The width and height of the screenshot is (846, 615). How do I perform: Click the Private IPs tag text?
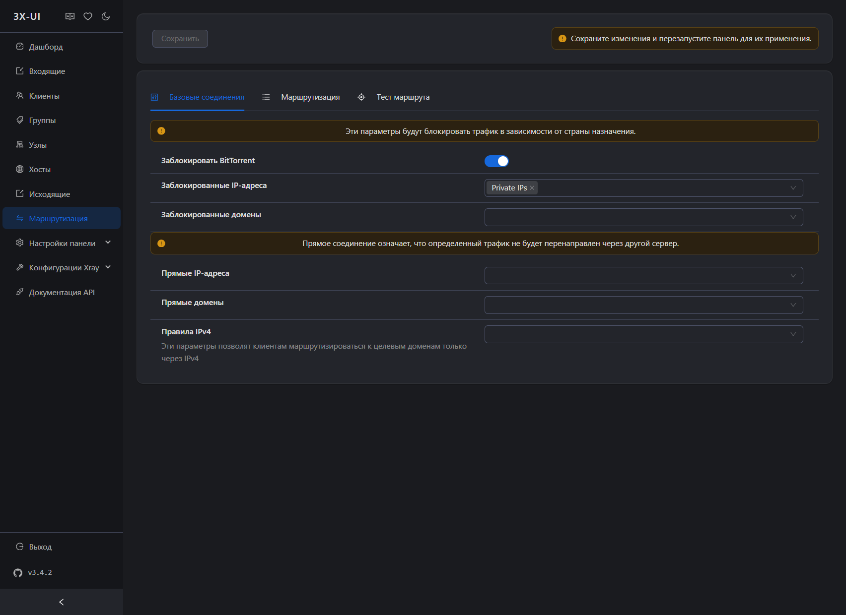[509, 188]
